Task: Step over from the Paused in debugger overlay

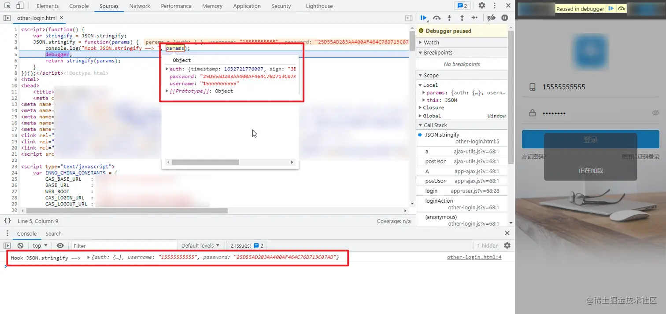Action: pos(622,8)
